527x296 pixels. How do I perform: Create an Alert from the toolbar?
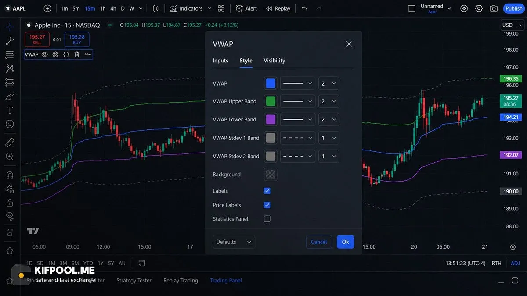pos(246,8)
